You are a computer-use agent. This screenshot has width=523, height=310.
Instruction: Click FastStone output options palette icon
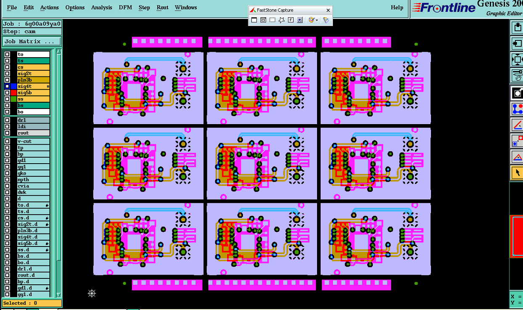[311, 20]
